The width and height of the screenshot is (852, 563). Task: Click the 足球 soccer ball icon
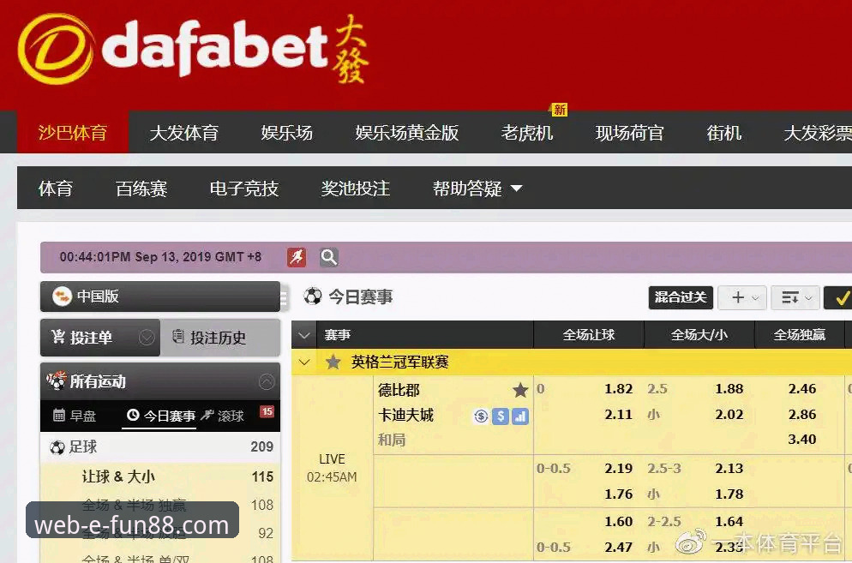pos(57,447)
